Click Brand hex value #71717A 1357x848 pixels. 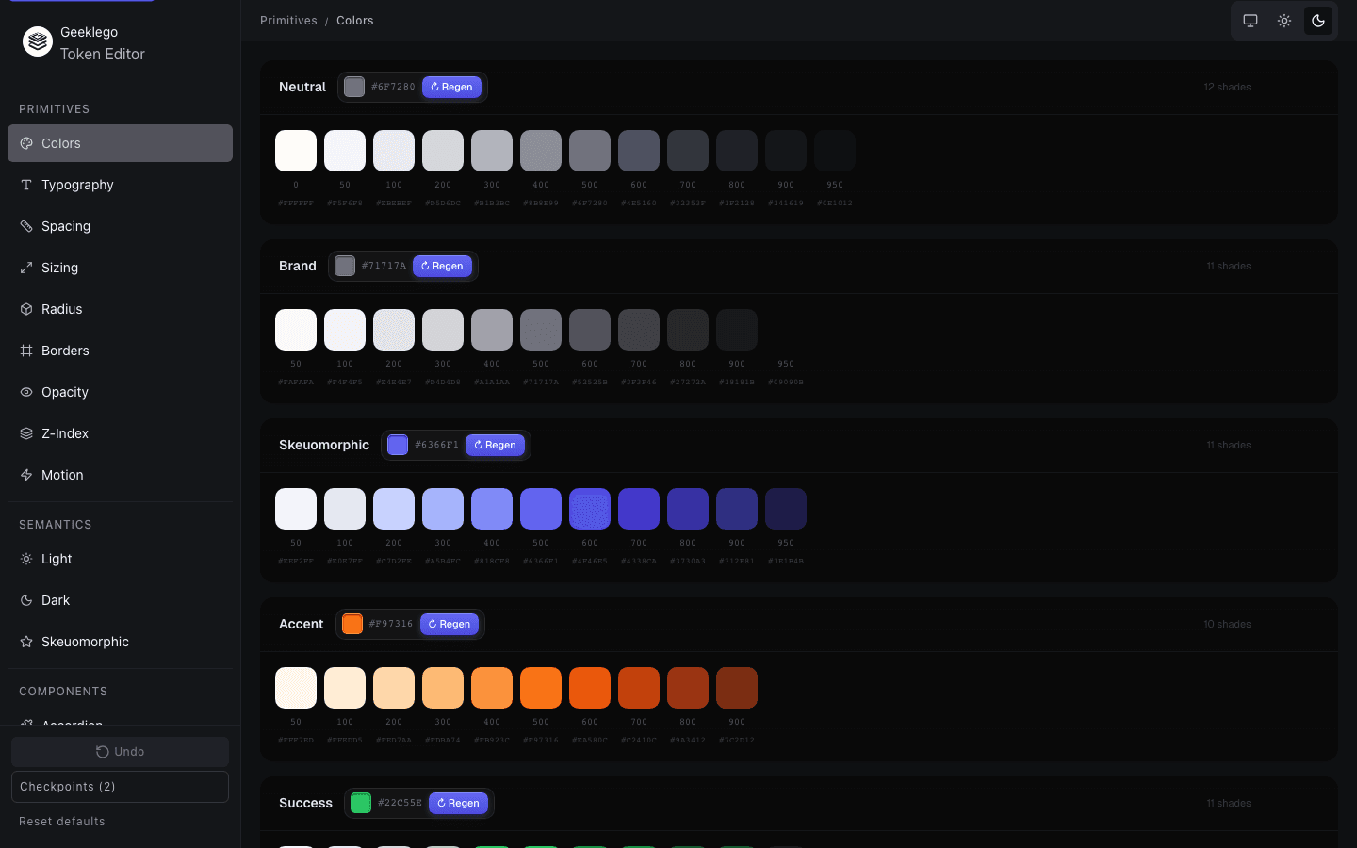pyautogui.click(x=384, y=266)
